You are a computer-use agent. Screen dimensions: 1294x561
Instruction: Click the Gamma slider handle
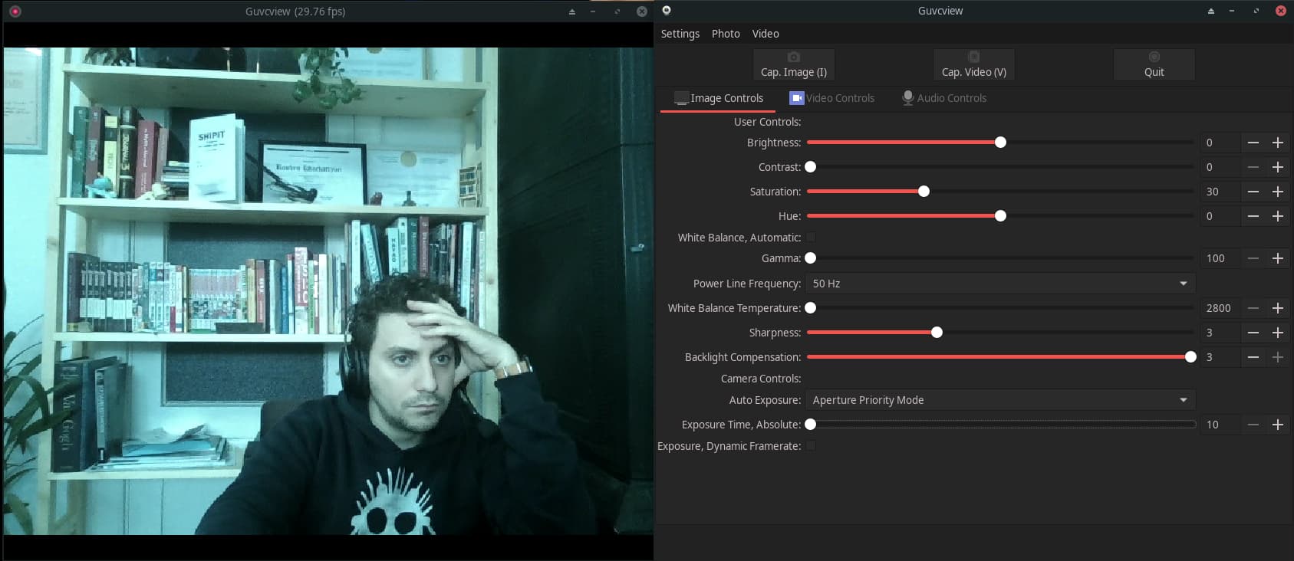tap(810, 258)
